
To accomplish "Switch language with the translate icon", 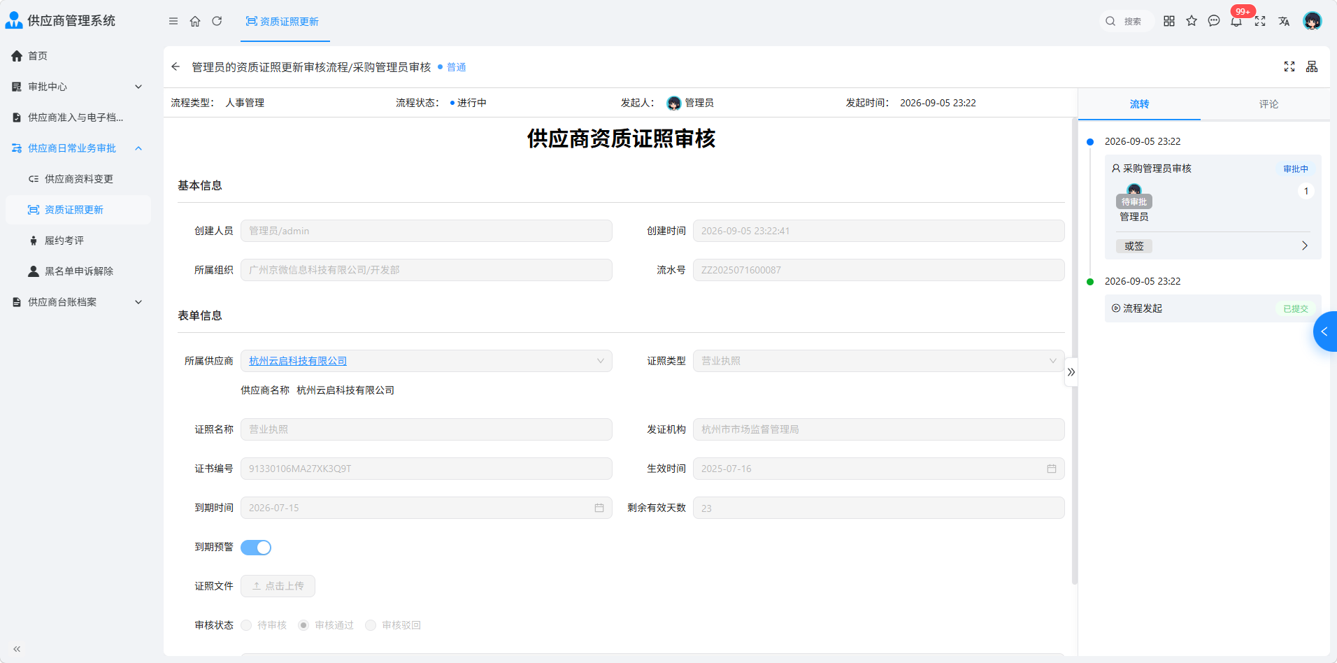I will tap(1284, 21).
